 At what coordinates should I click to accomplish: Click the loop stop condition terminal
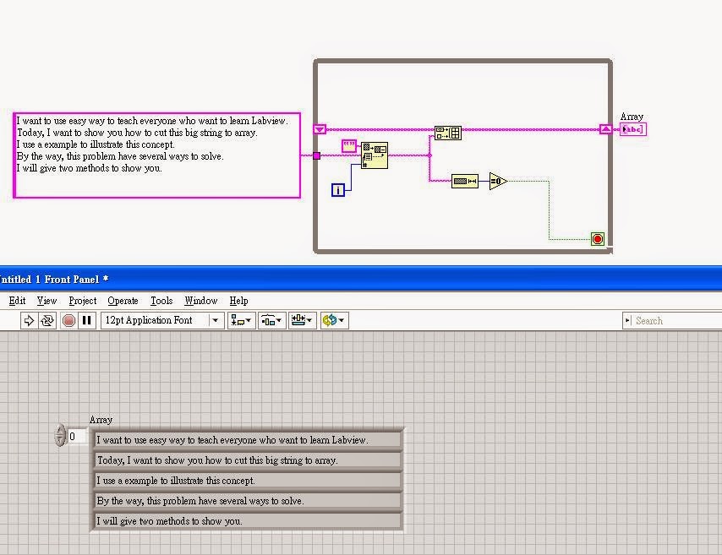pyautogui.click(x=598, y=239)
